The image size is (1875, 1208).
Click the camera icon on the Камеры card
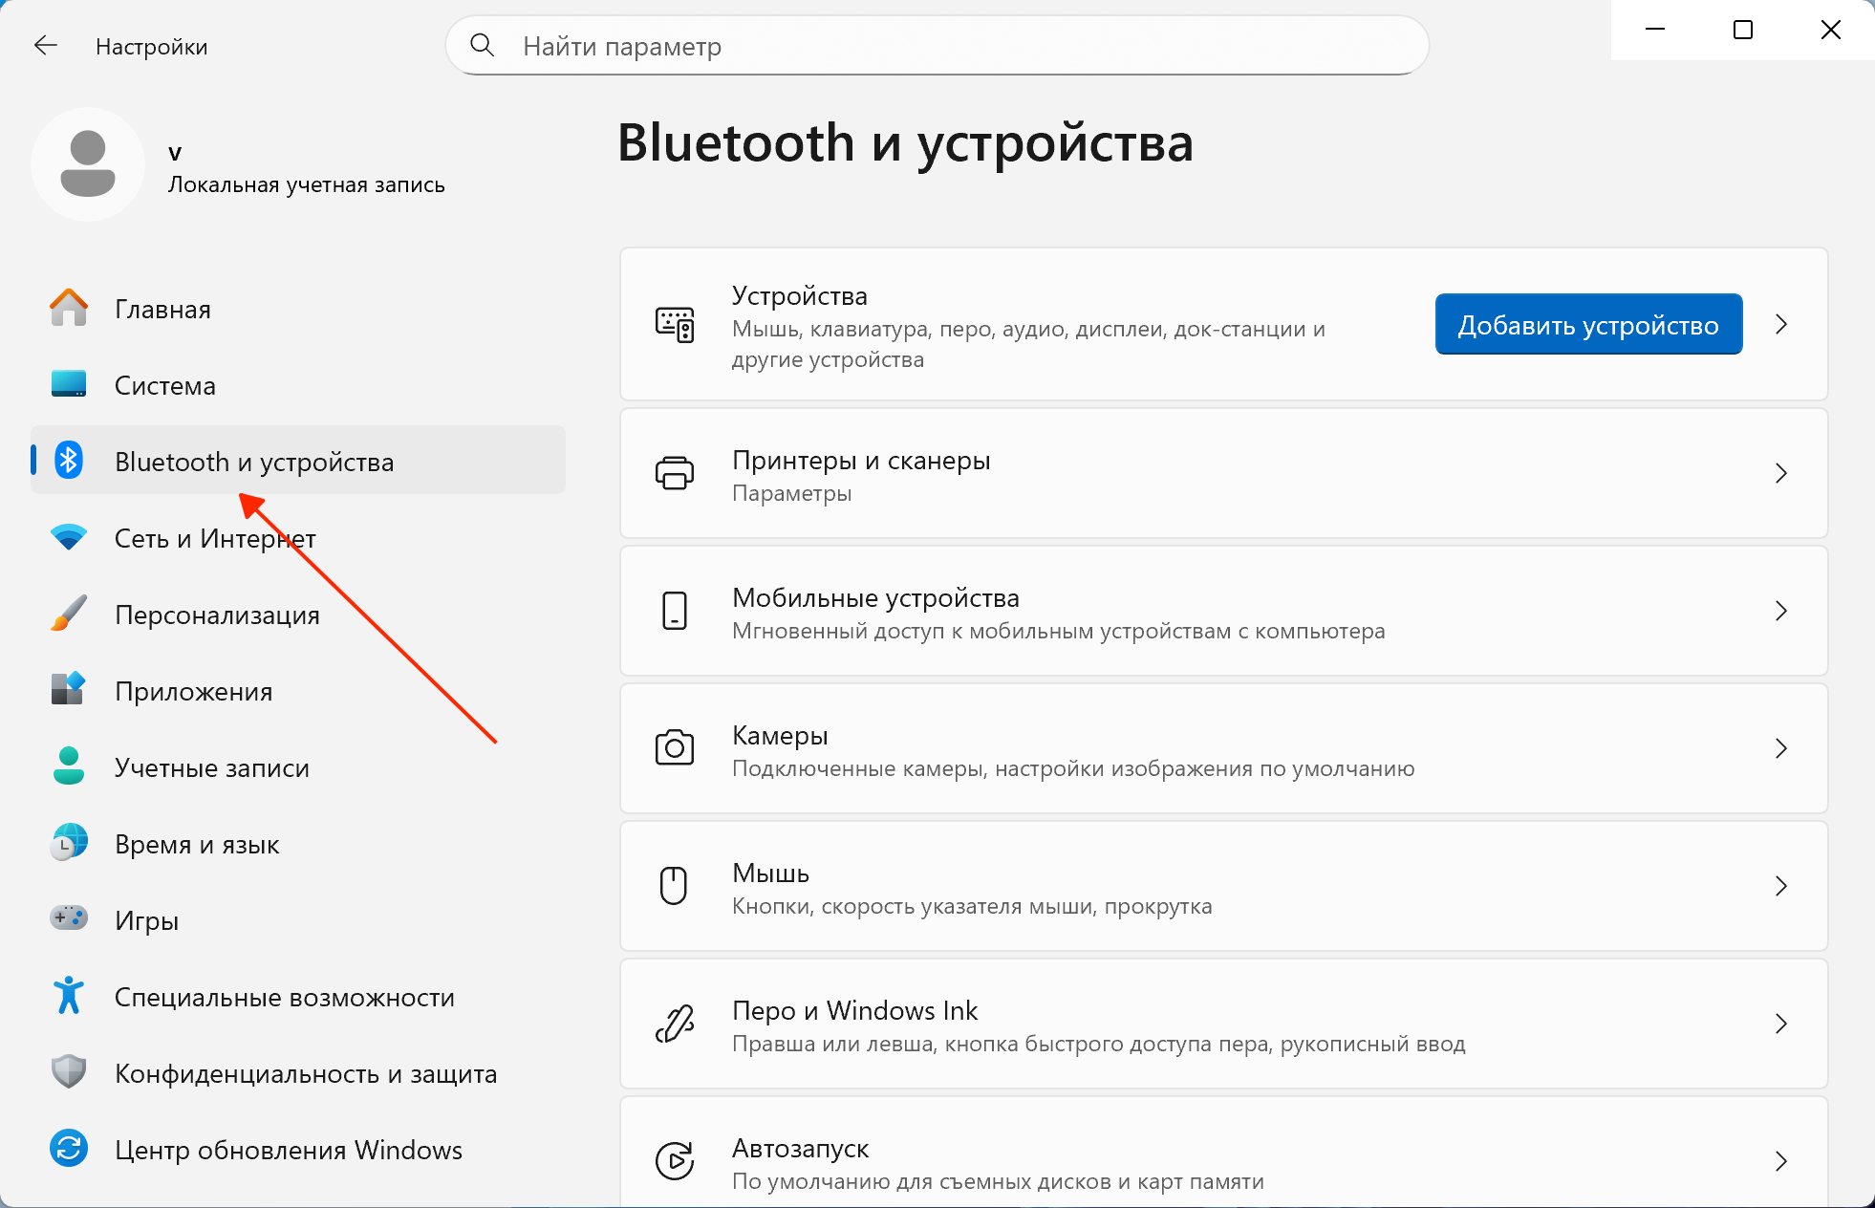[675, 748]
